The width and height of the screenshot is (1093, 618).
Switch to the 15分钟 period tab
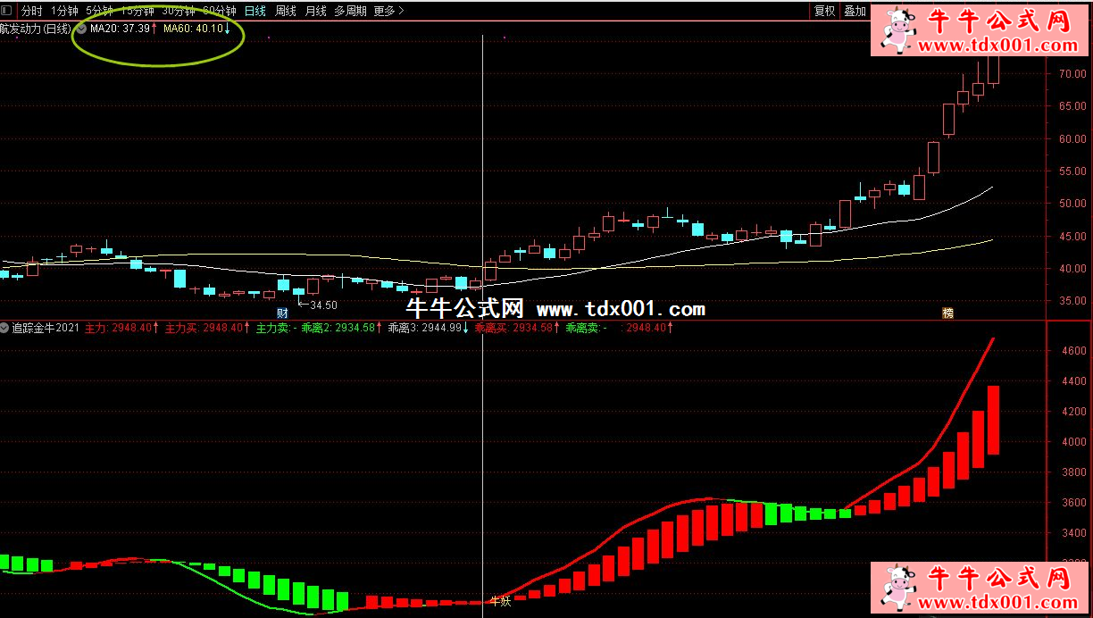pos(138,11)
